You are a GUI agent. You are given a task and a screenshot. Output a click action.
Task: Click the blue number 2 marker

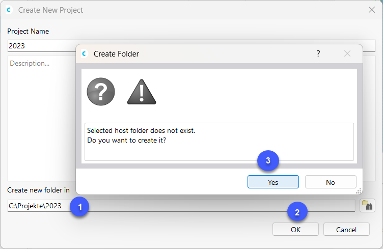[297, 211]
